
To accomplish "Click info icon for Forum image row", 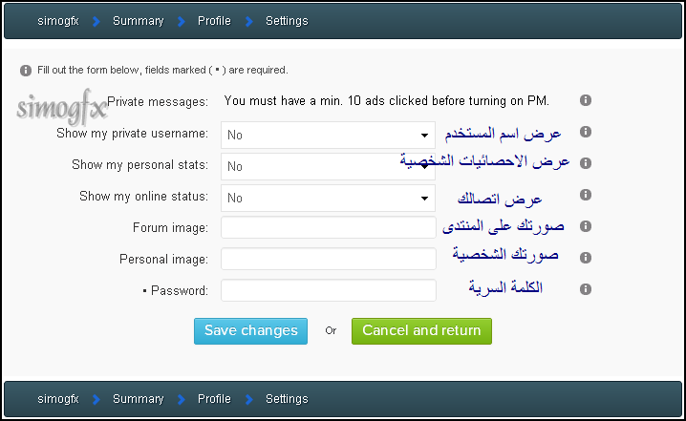I will (x=586, y=226).
